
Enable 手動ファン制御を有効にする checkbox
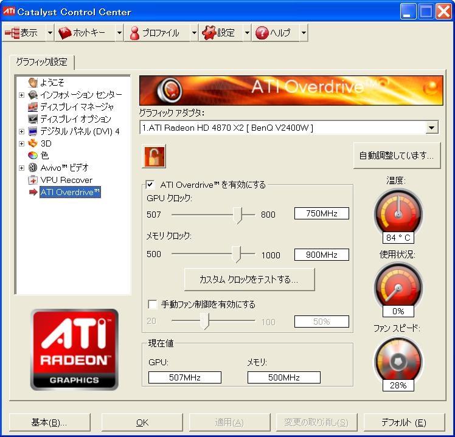pyautogui.click(x=152, y=304)
